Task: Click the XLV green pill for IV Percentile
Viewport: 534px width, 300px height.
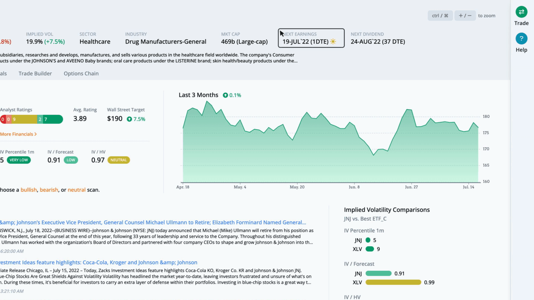Action: point(370,249)
